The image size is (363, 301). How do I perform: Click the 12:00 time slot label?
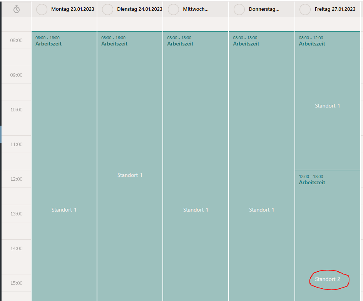tap(17, 179)
